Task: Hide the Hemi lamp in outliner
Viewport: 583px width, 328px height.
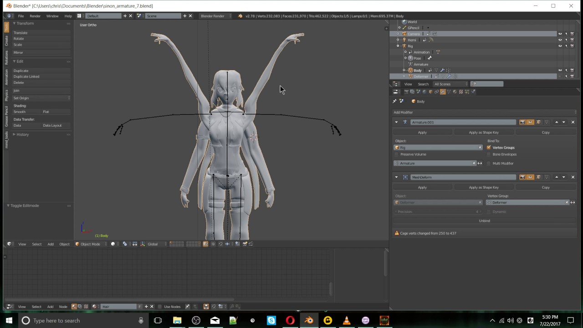Action: click(x=560, y=40)
